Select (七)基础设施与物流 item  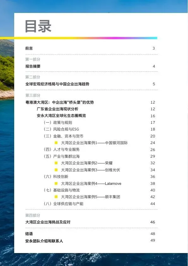62,190
